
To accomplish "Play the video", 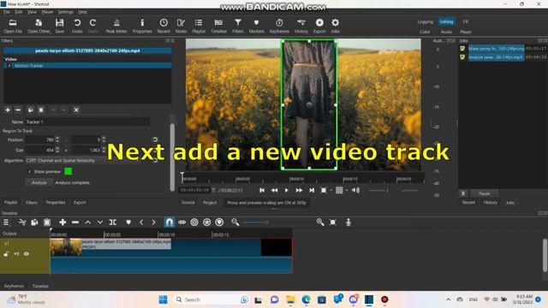I will point(286,190).
